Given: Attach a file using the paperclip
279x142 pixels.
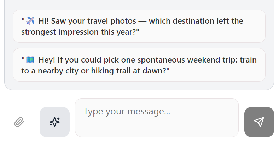Looking at the screenshot, I should [x=19, y=122].
